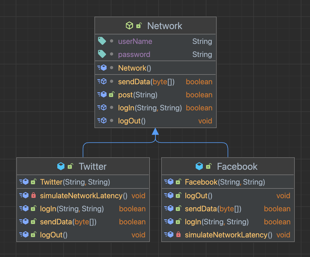Click the public lock icon beside Facebook title
310x257 pixels.
coord(209,166)
